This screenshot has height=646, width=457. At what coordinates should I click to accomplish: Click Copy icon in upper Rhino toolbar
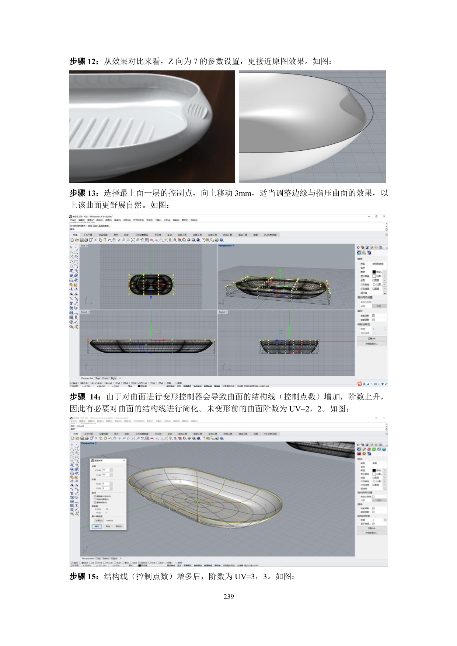click(x=100, y=240)
